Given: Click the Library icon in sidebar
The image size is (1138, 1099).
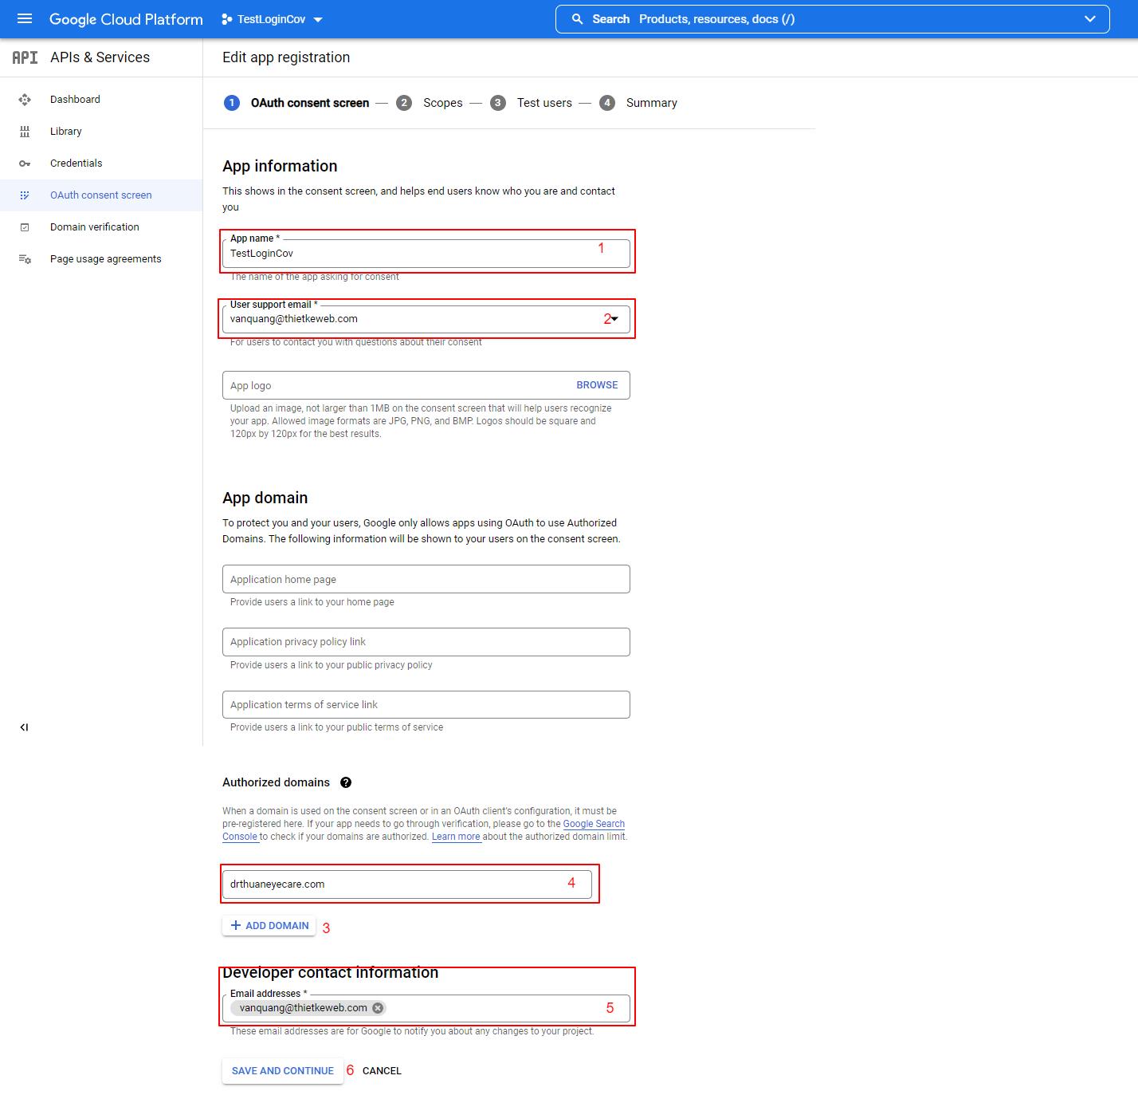Looking at the screenshot, I should point(25,132).
